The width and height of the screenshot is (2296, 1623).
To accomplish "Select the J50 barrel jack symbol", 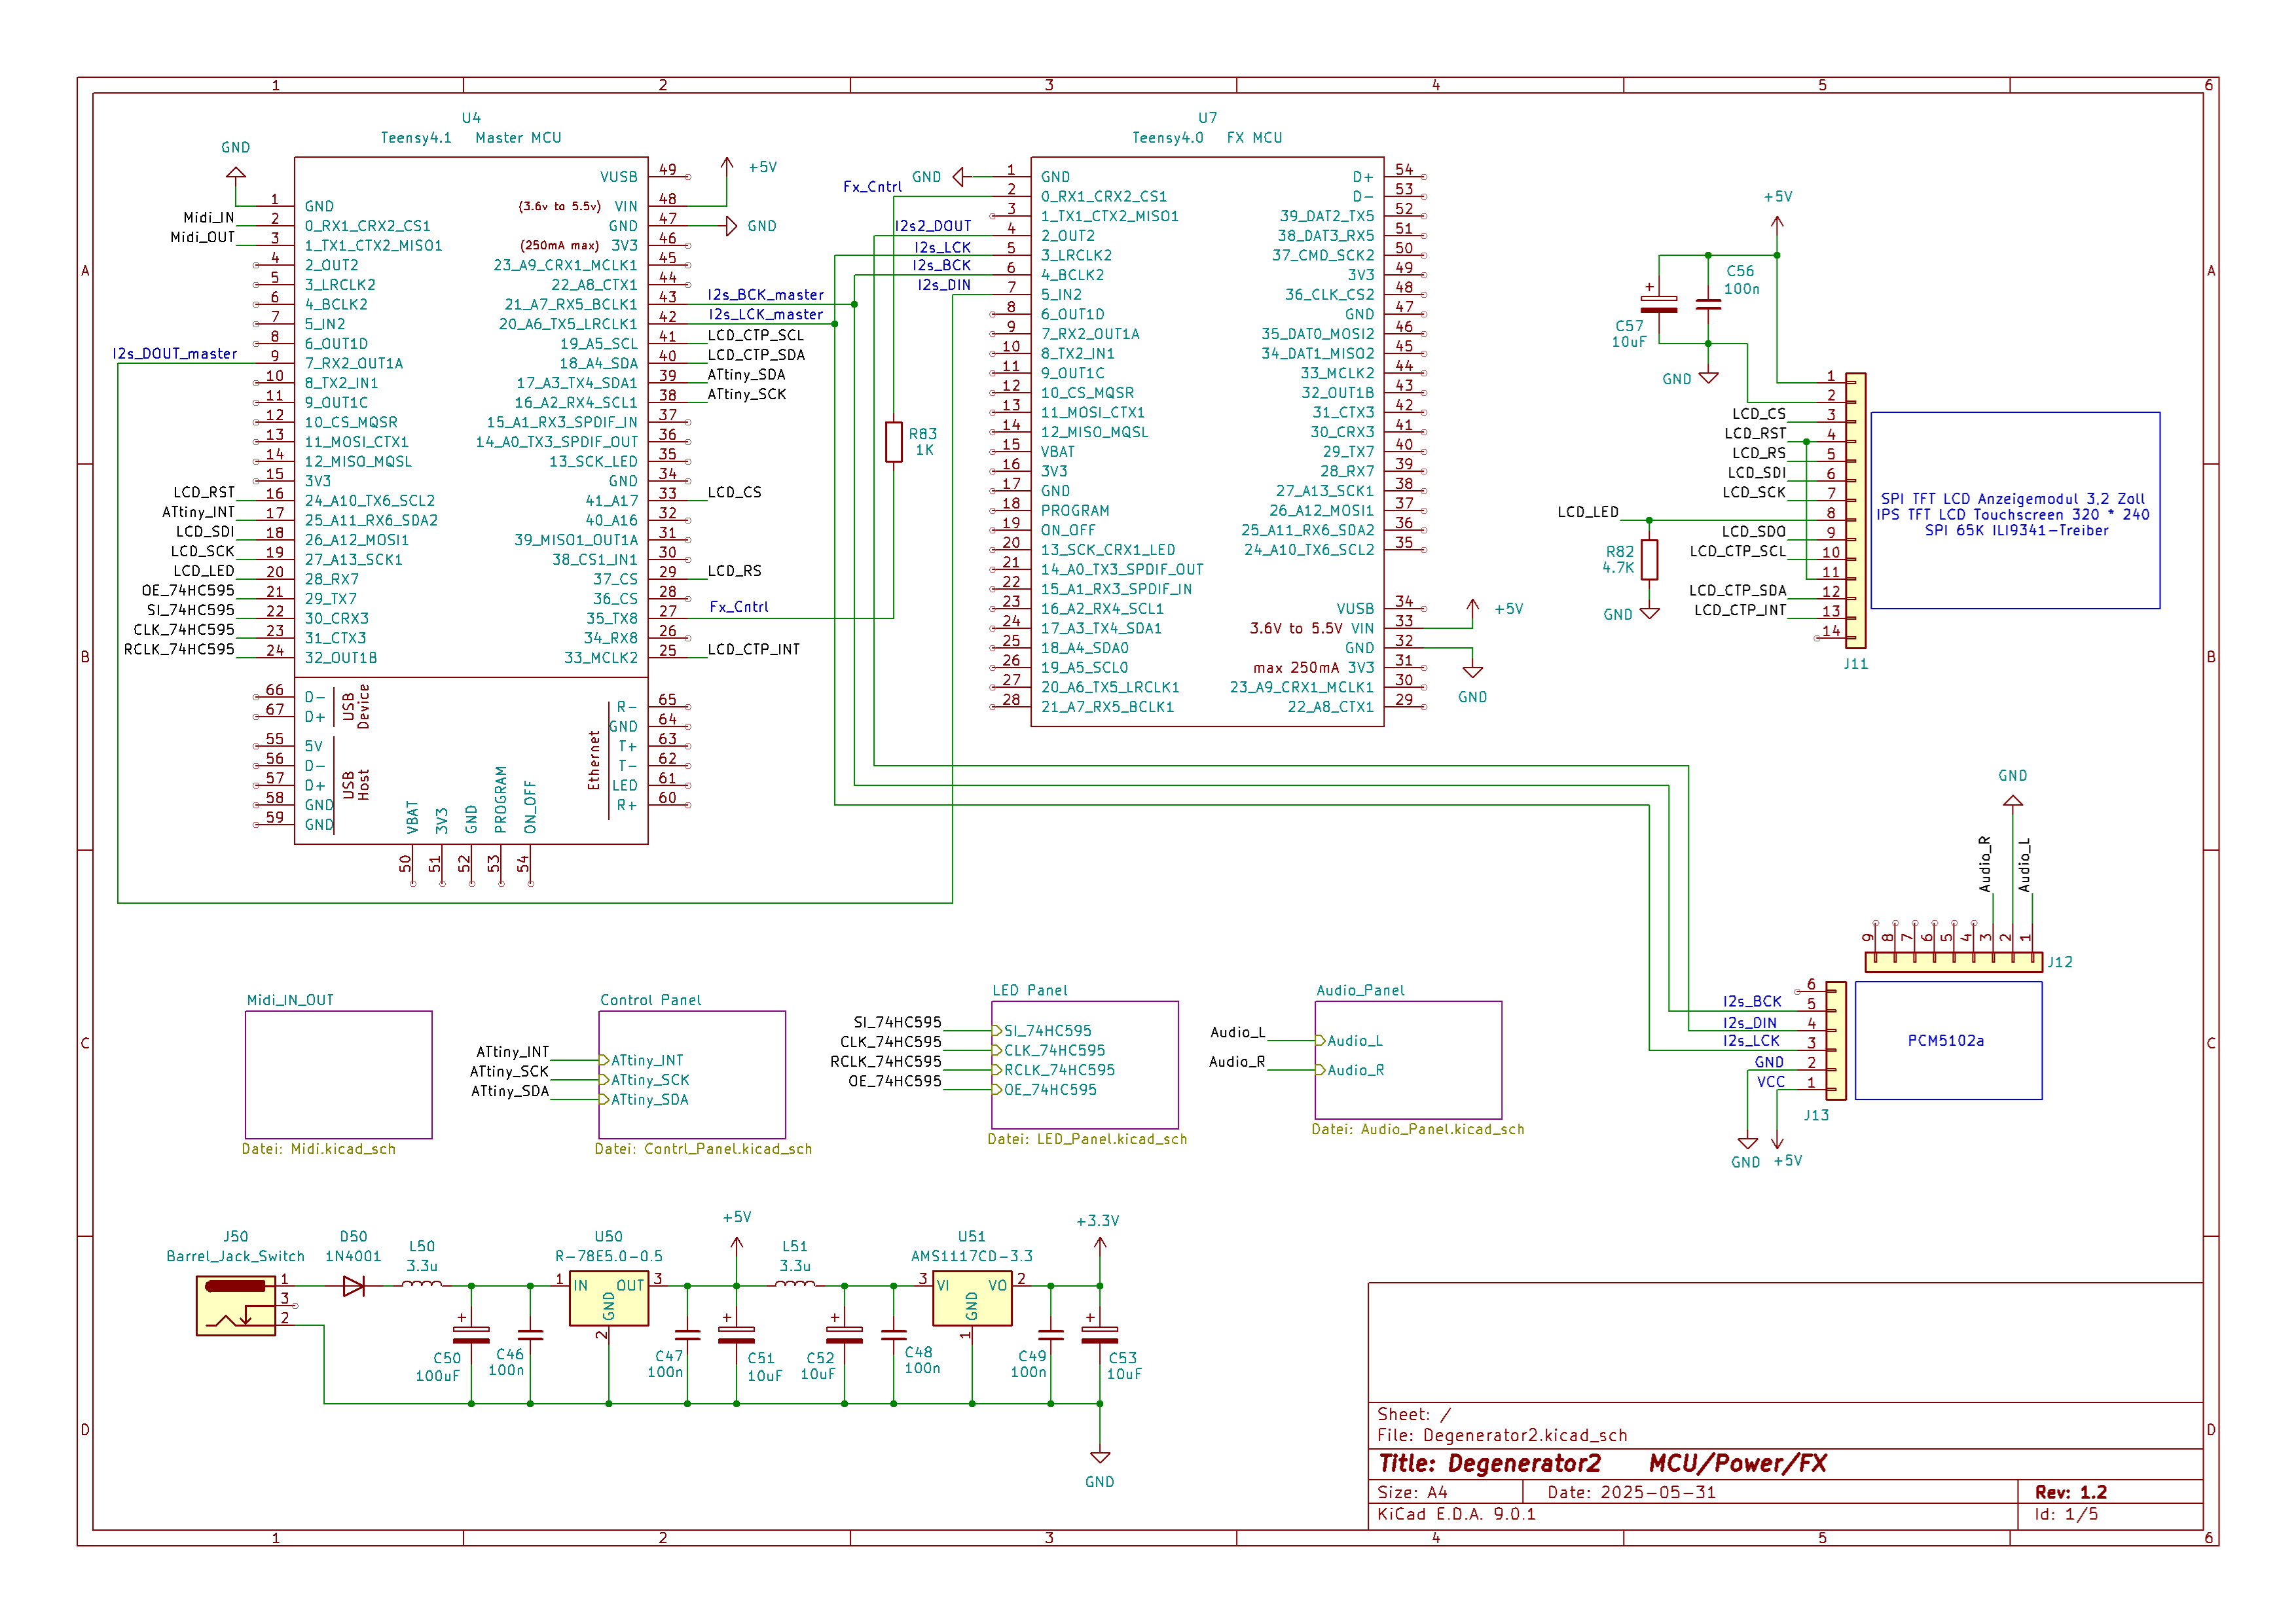I will pyautogui.click(x=236, y=1305).
